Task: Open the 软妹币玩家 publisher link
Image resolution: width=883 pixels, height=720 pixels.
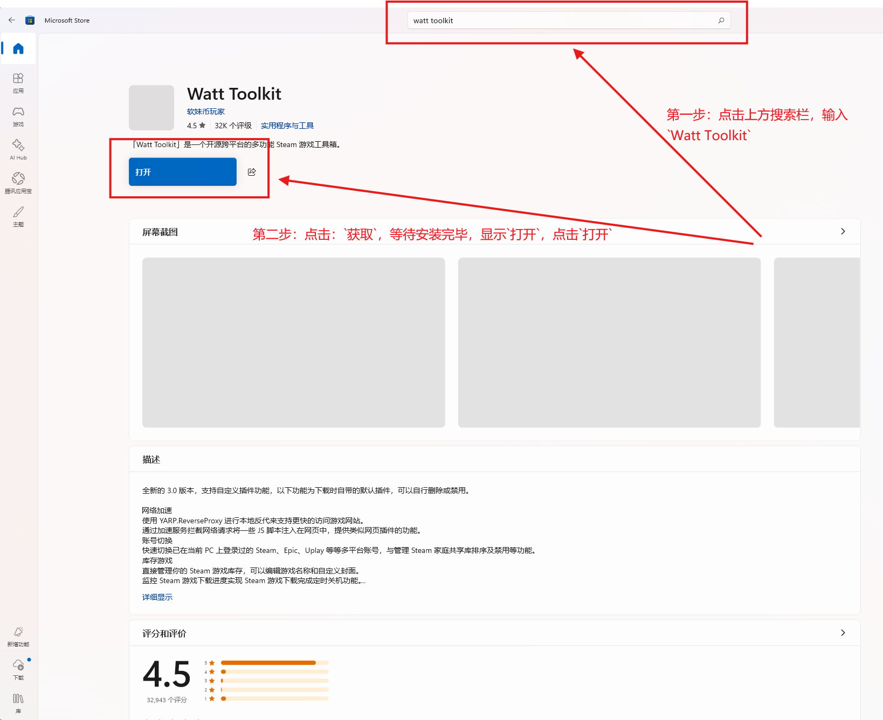Action: pos(205,112)
